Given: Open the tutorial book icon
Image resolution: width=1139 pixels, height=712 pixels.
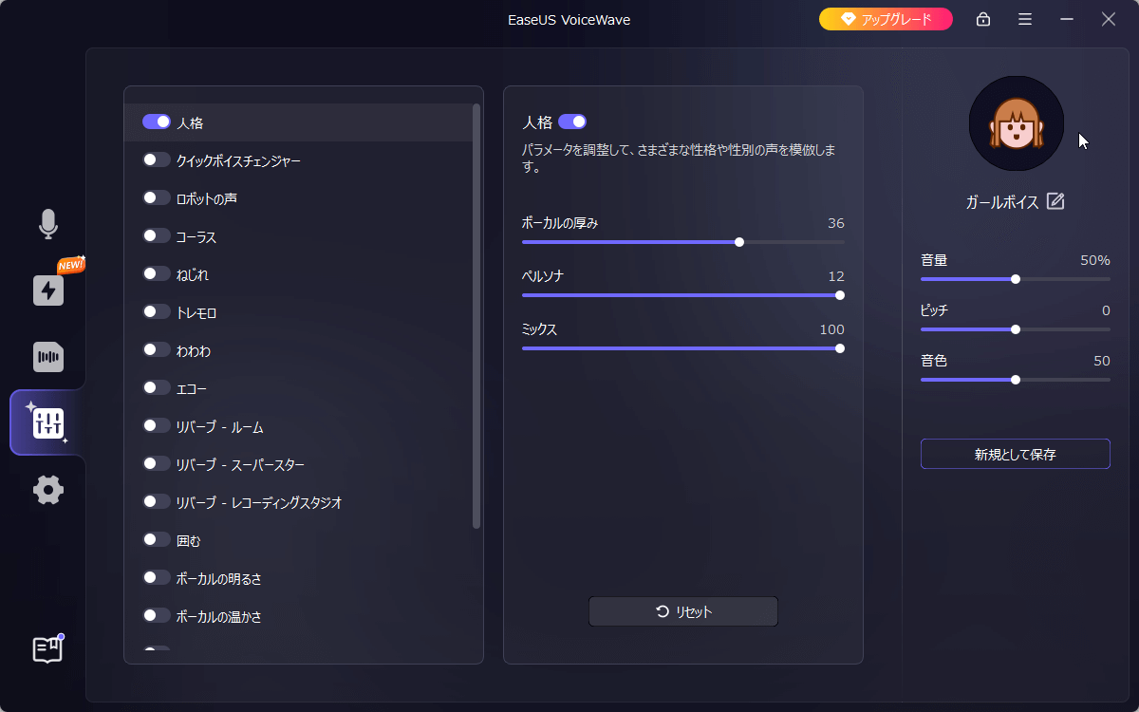Looking at the screenshot, I should [x=47, y=649].
